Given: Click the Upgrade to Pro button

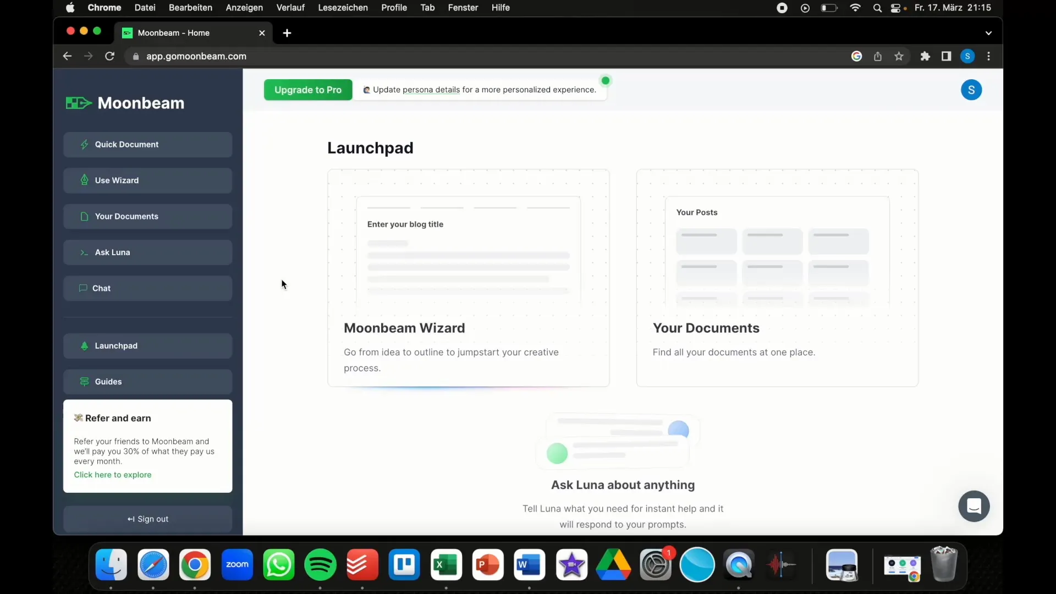Looking at the screenshot, I should pyautogui.click(x=308, y=89).
